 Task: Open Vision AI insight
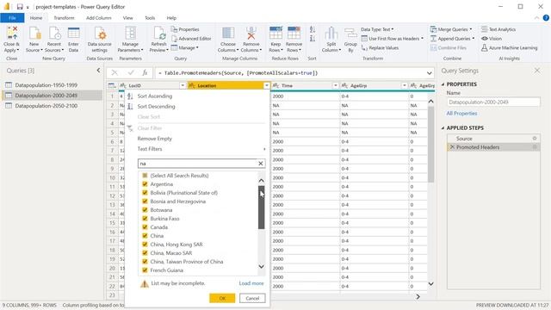click(492, 39)
